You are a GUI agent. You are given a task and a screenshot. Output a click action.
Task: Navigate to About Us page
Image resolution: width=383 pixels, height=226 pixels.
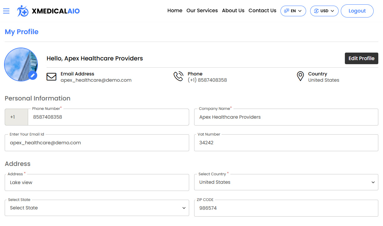(x=233, y=11)
